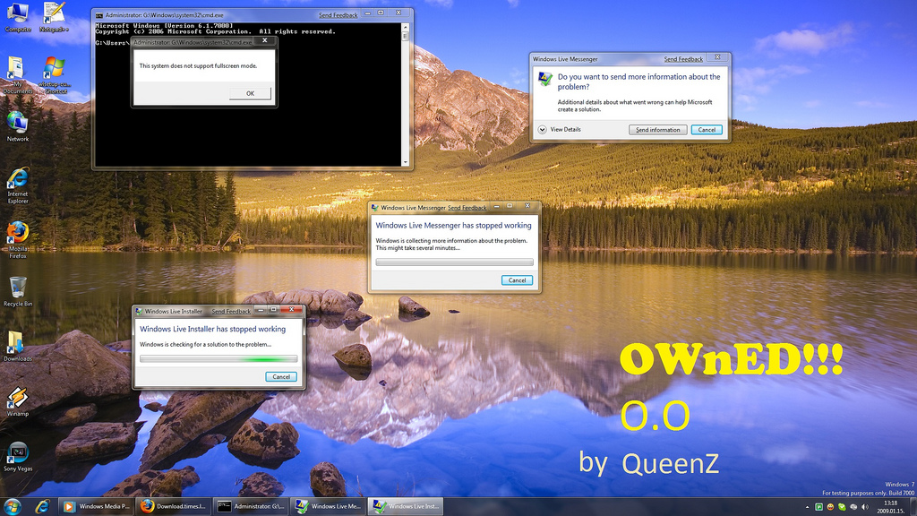The image size is (917, 516).
Task: Click Send Feedback in send information dialog
Action: click(683, 59)
